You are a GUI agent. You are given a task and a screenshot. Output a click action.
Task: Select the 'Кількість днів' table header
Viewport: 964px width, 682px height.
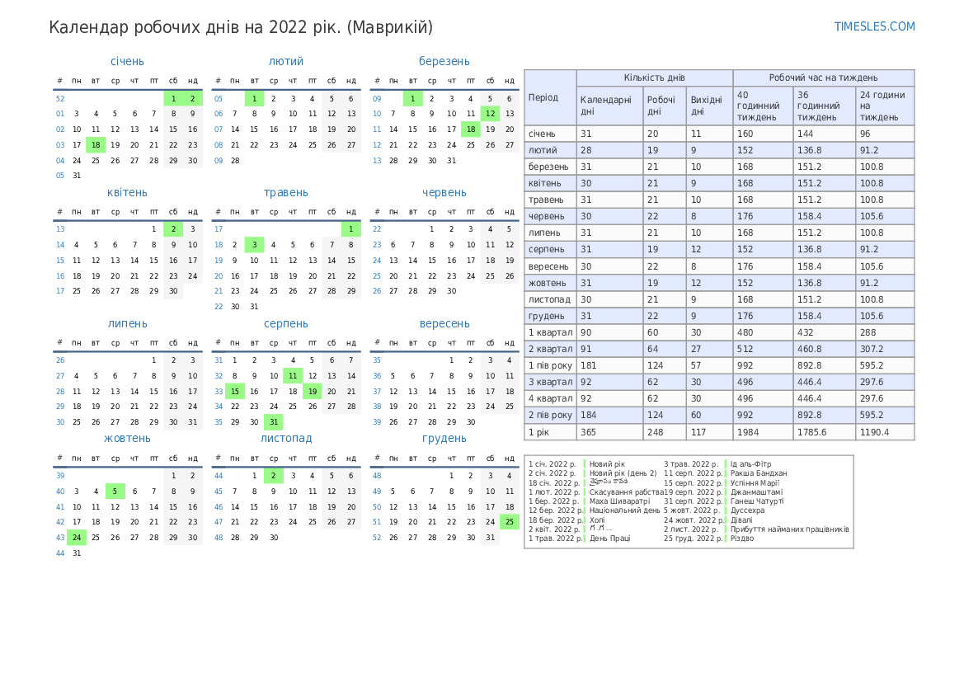click(x=654, y=78)
